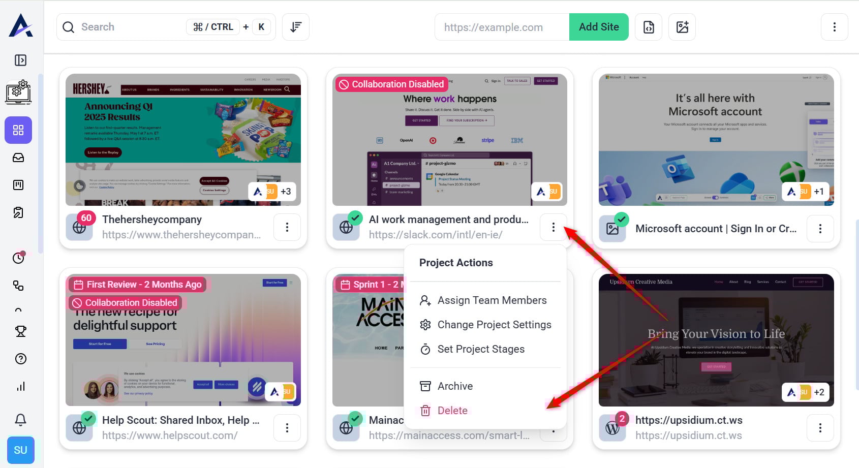Open the inbox icon in sidebar
The height and width of the screenshot is (468, 859).
click(18, 158)
